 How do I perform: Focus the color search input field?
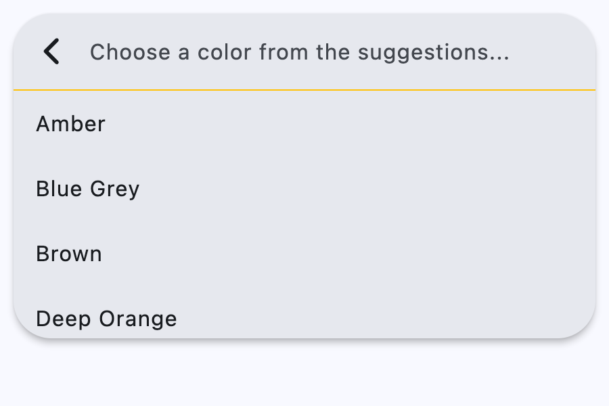[299, 52]
